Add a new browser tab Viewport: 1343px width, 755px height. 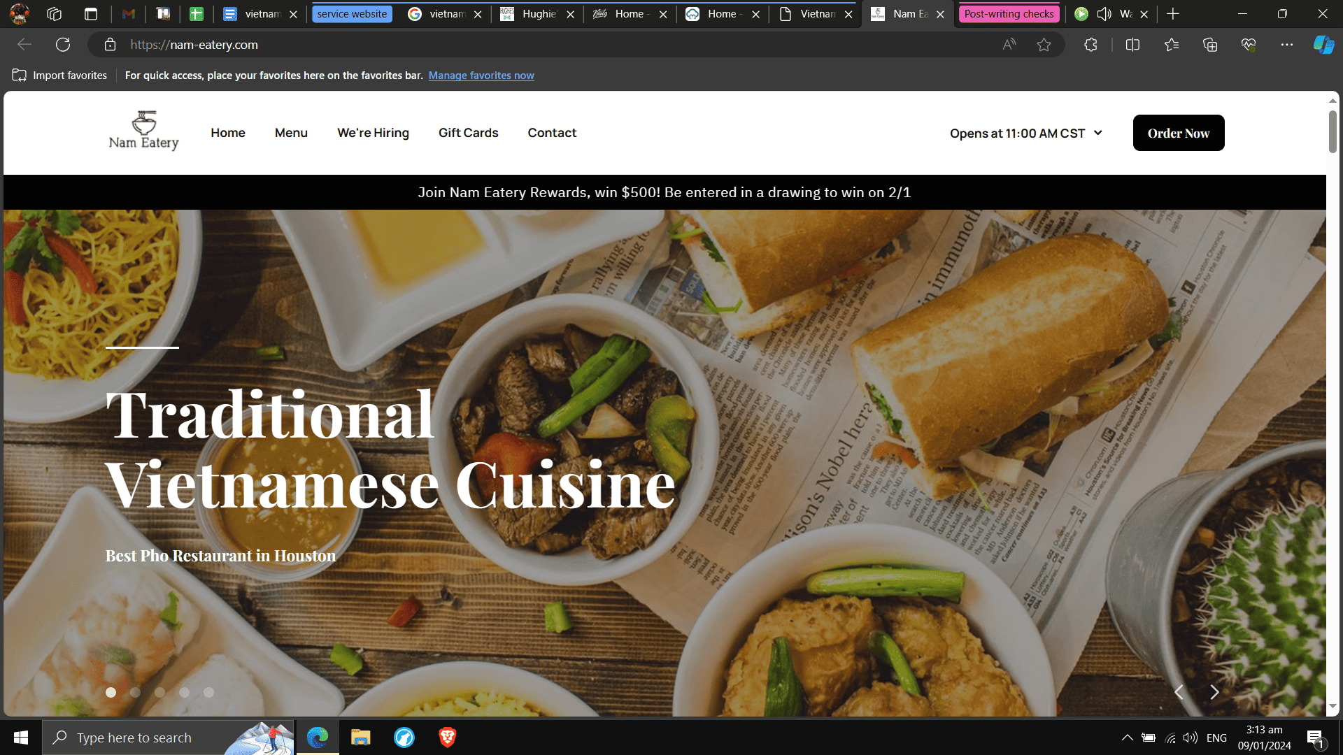pos(1173,14)
